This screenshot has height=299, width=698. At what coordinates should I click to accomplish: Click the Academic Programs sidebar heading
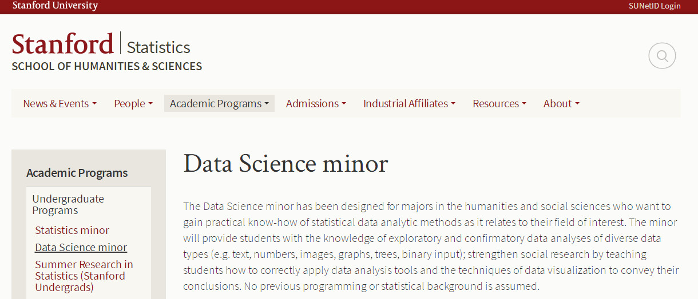[77, 173]
